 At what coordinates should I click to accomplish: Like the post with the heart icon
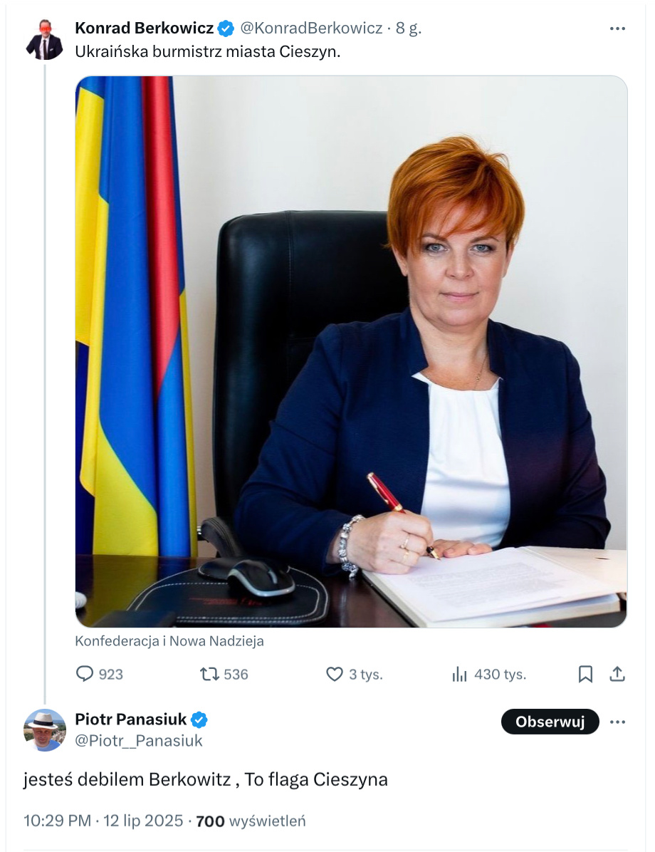pyautogui.click(x=334, y=675)
